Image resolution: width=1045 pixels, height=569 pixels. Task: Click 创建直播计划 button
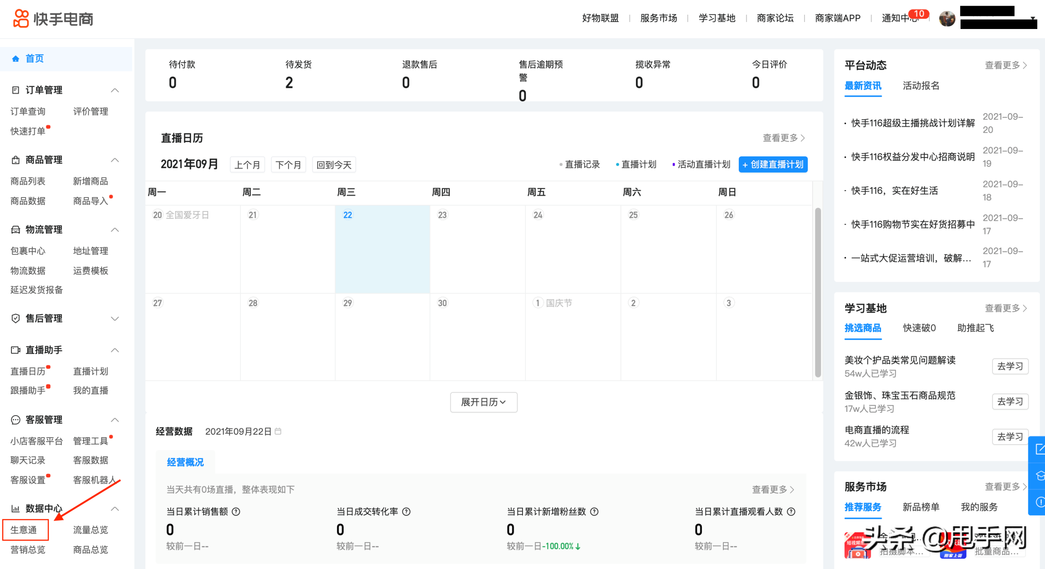click(x=773, y=164)
